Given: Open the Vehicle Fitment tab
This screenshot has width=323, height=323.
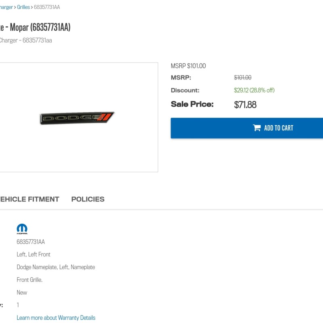Looking at the screenshot, I should coord(29,199).
